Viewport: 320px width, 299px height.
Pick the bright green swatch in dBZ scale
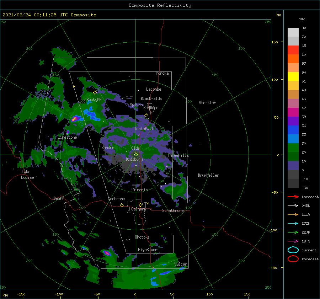pos(293,148)
